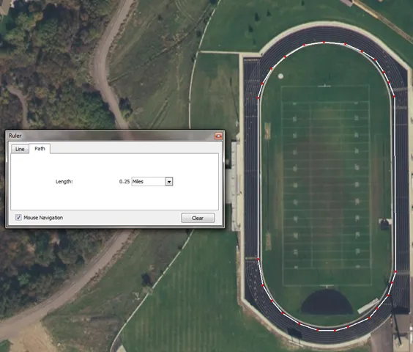Click the 0.25 length value
The height and width of the screenshot is (352, 413).
124,182
